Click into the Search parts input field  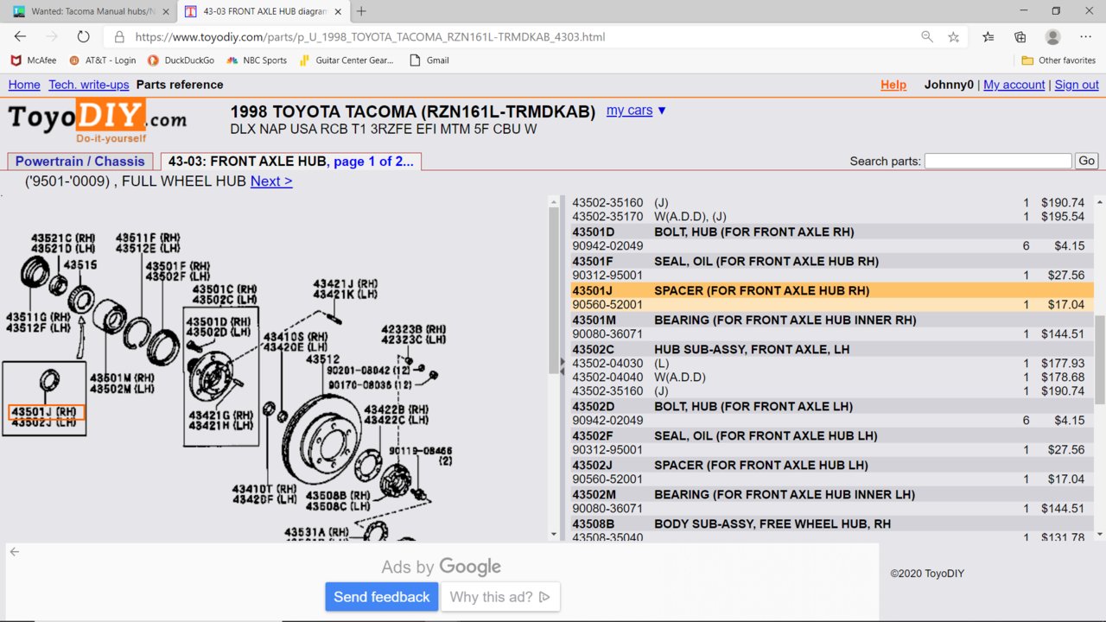coord(998,161)
